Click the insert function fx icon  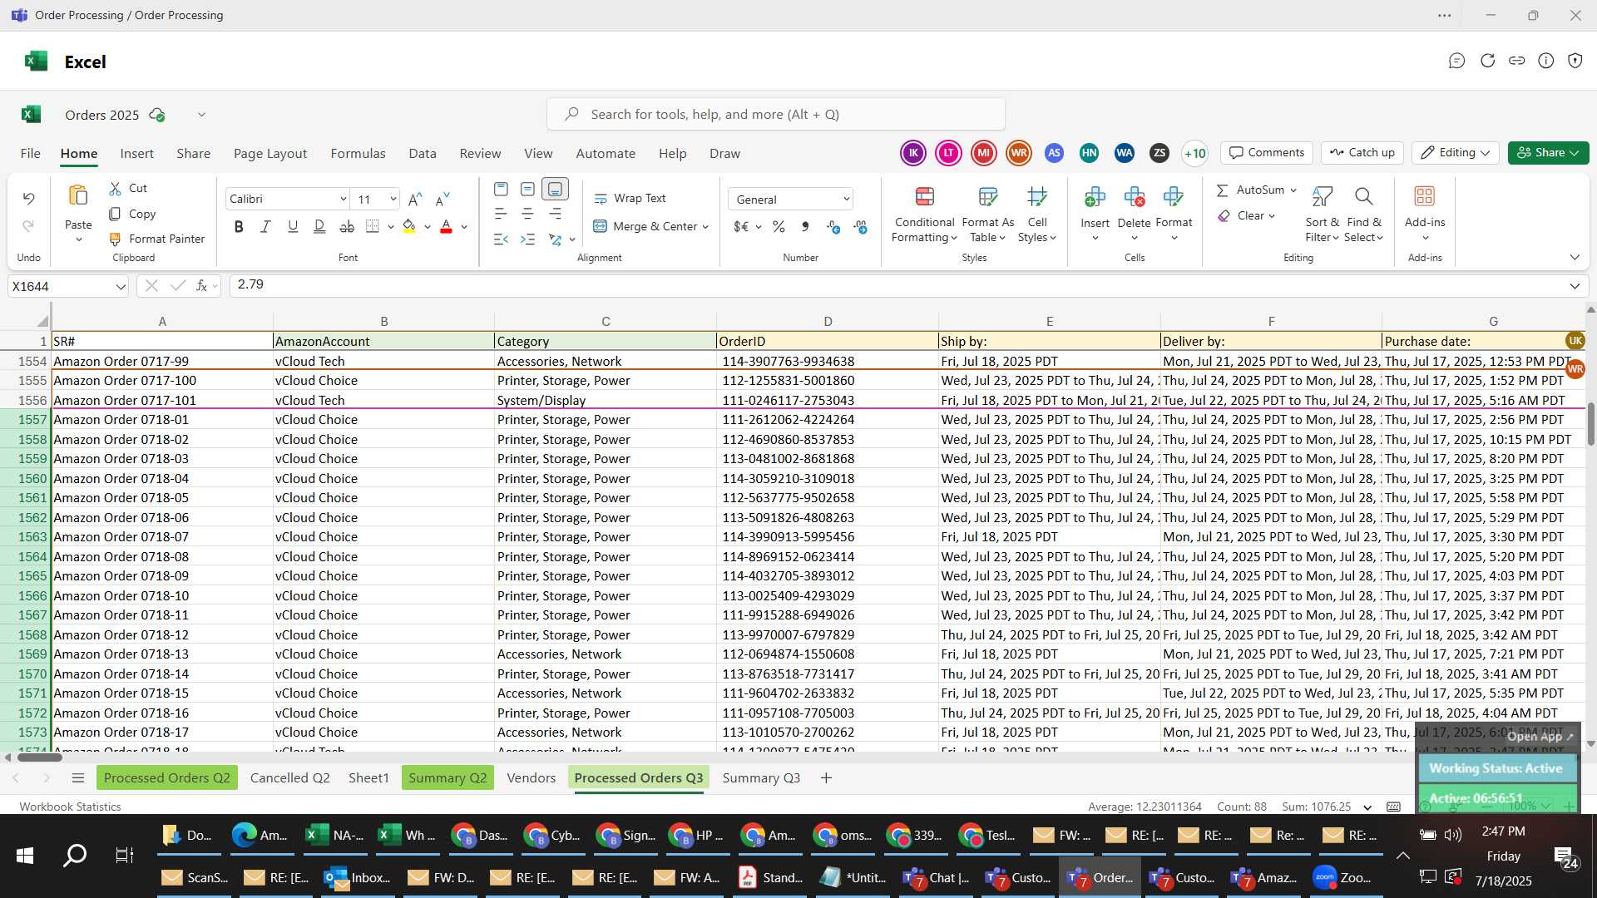point(201,286)
